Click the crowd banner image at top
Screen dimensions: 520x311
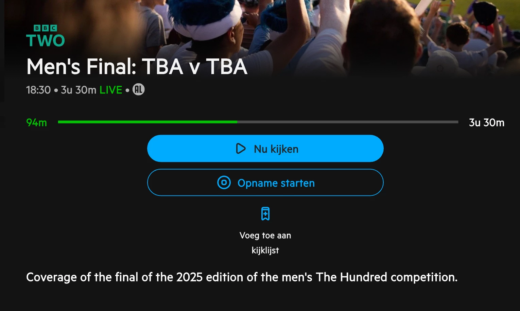pyautogui.click(x=260, y=37)
